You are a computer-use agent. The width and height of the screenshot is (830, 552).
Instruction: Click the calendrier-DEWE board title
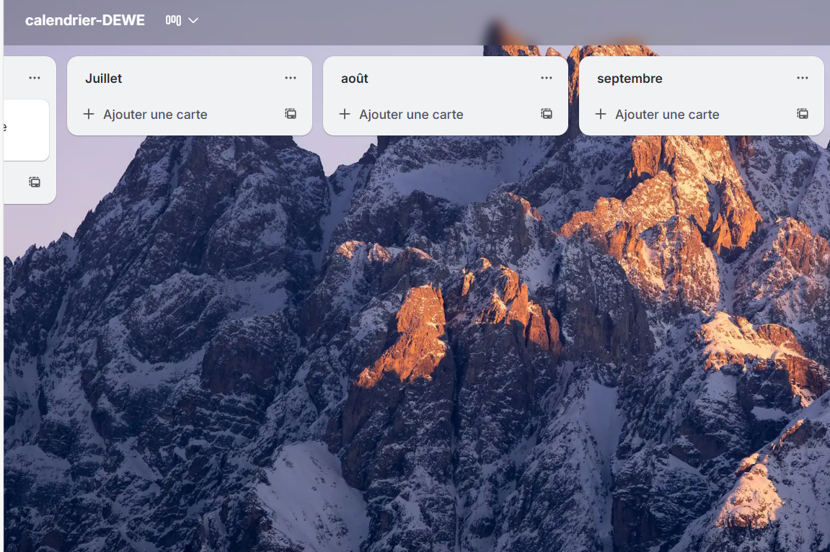[84, 20]
